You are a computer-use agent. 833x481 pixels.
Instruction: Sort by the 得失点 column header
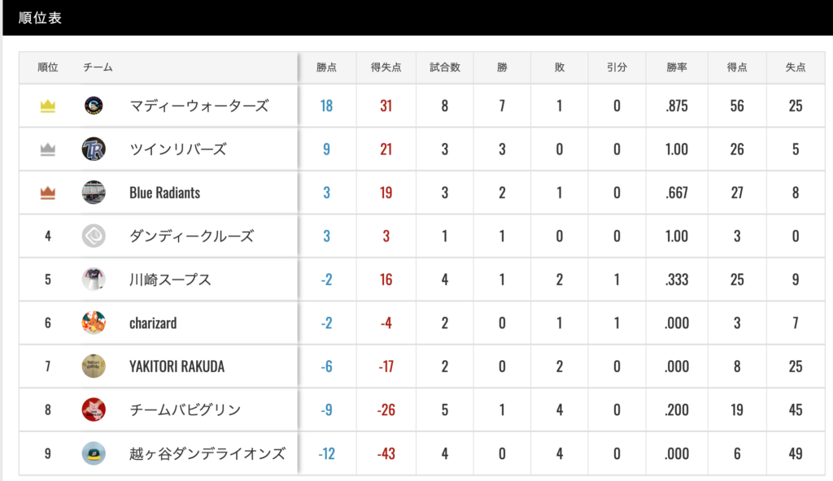386,67
